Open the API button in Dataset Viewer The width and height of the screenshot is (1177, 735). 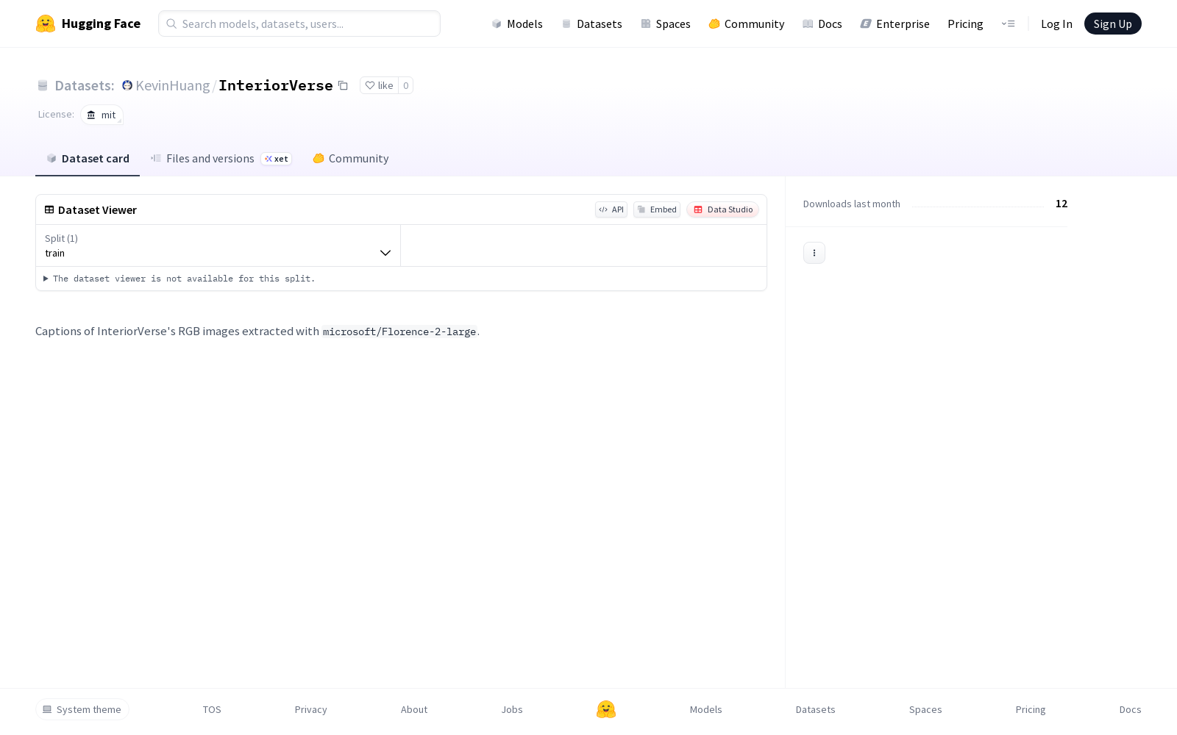tap(611, 209)
